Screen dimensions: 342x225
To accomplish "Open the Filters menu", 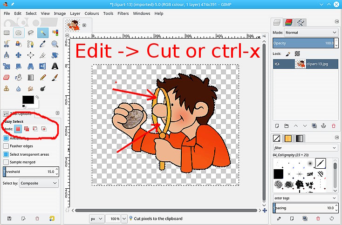I will coord(123,13).
